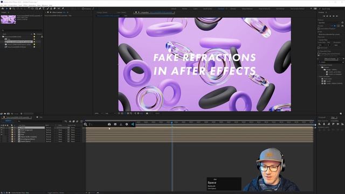Create a new composition from the Project panel footer
345x194 pixels.
pos(9,114)
